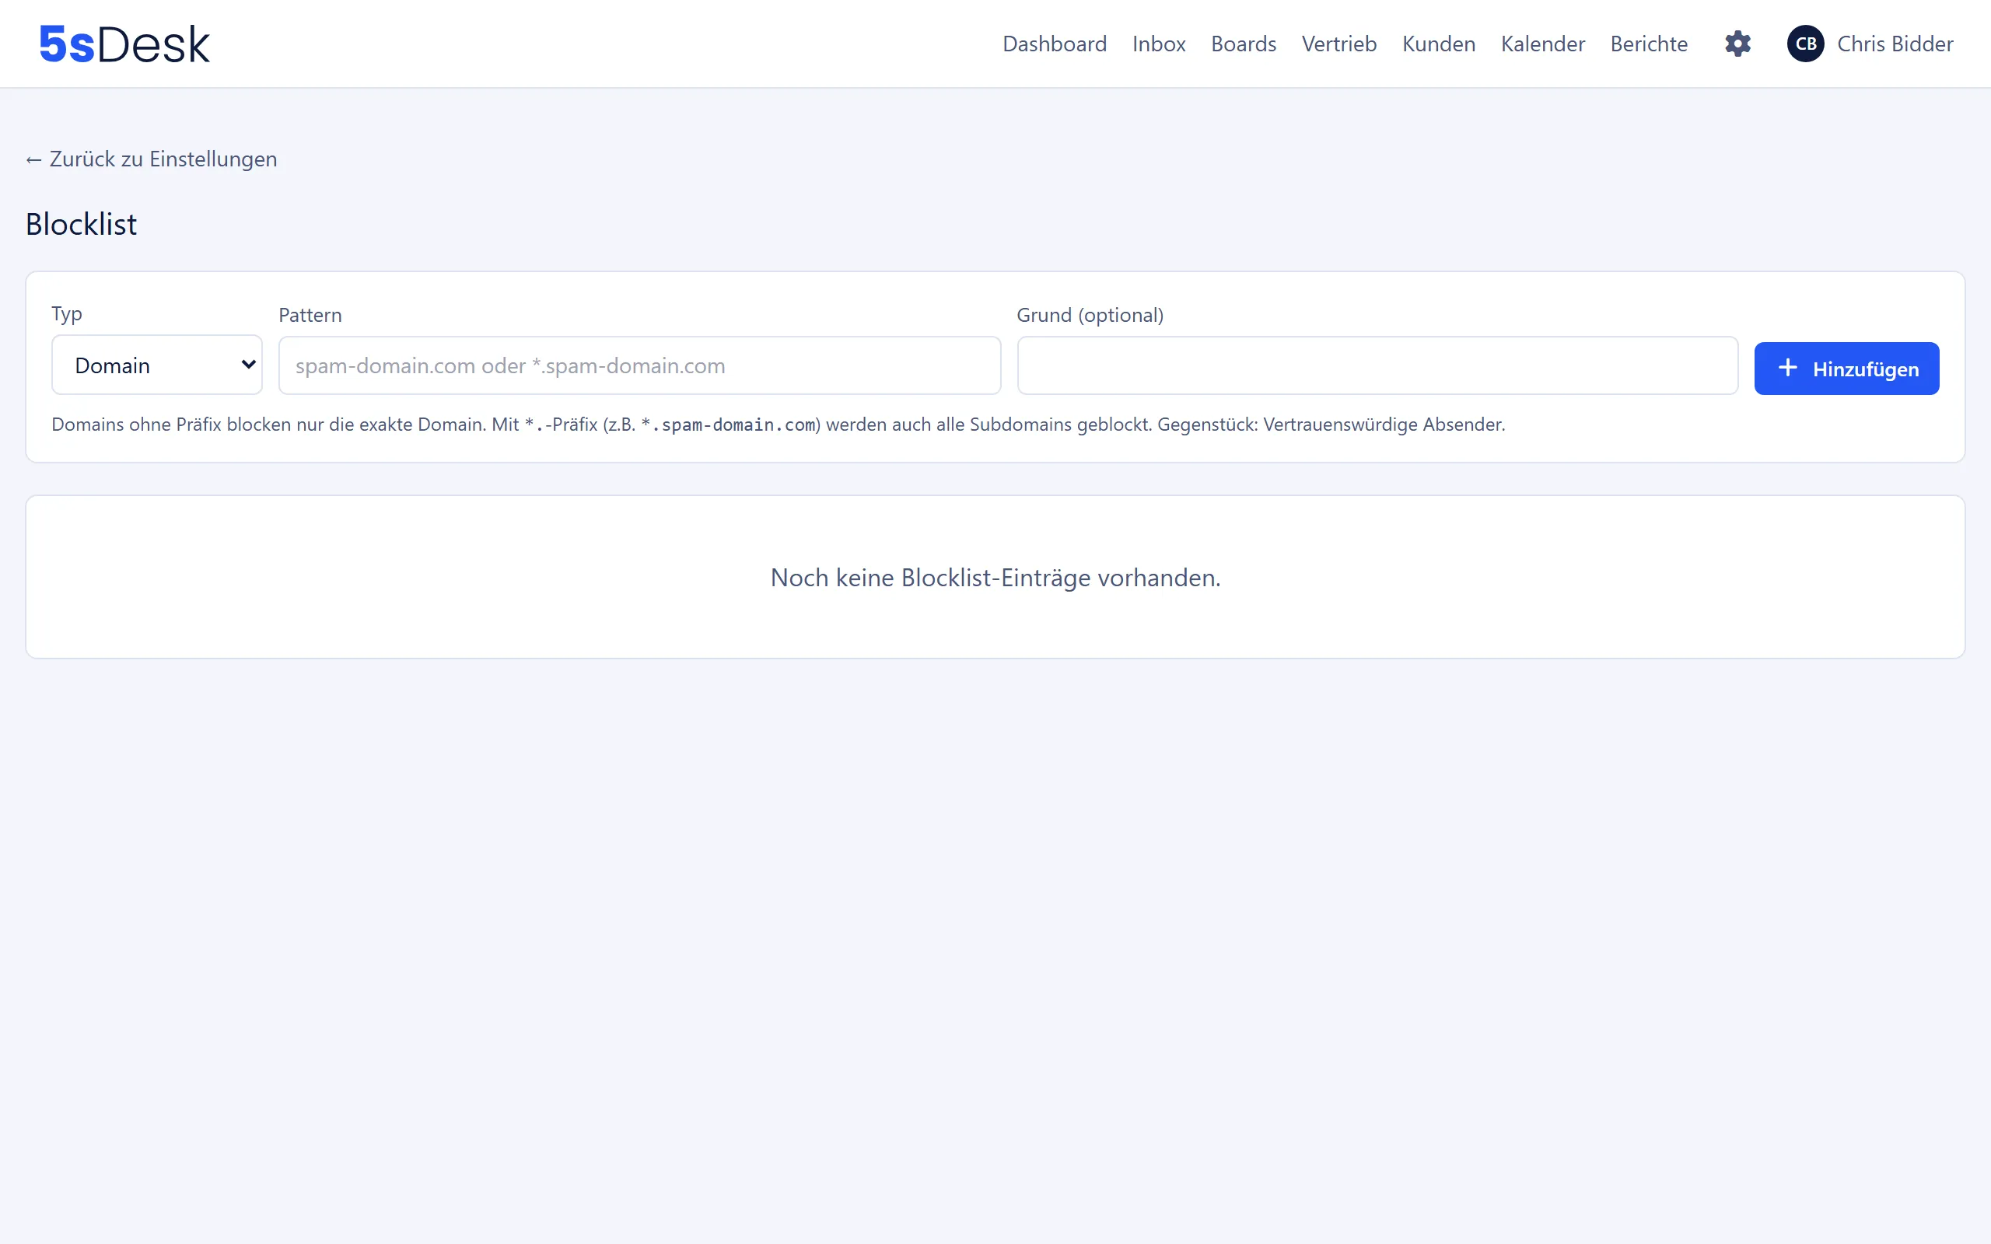Viewport: 1991px width, 1244px height.
Task: Go to Inbox
Action: pos(1158,44)
